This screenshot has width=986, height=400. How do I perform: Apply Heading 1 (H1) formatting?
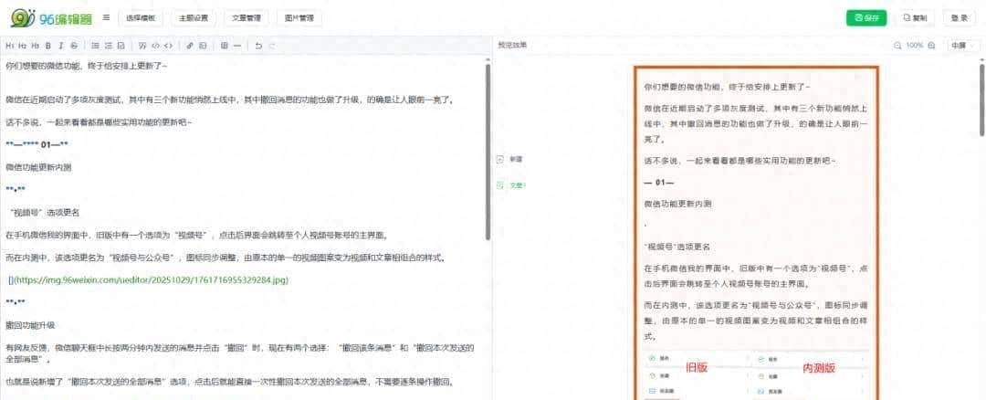[9, 46]
